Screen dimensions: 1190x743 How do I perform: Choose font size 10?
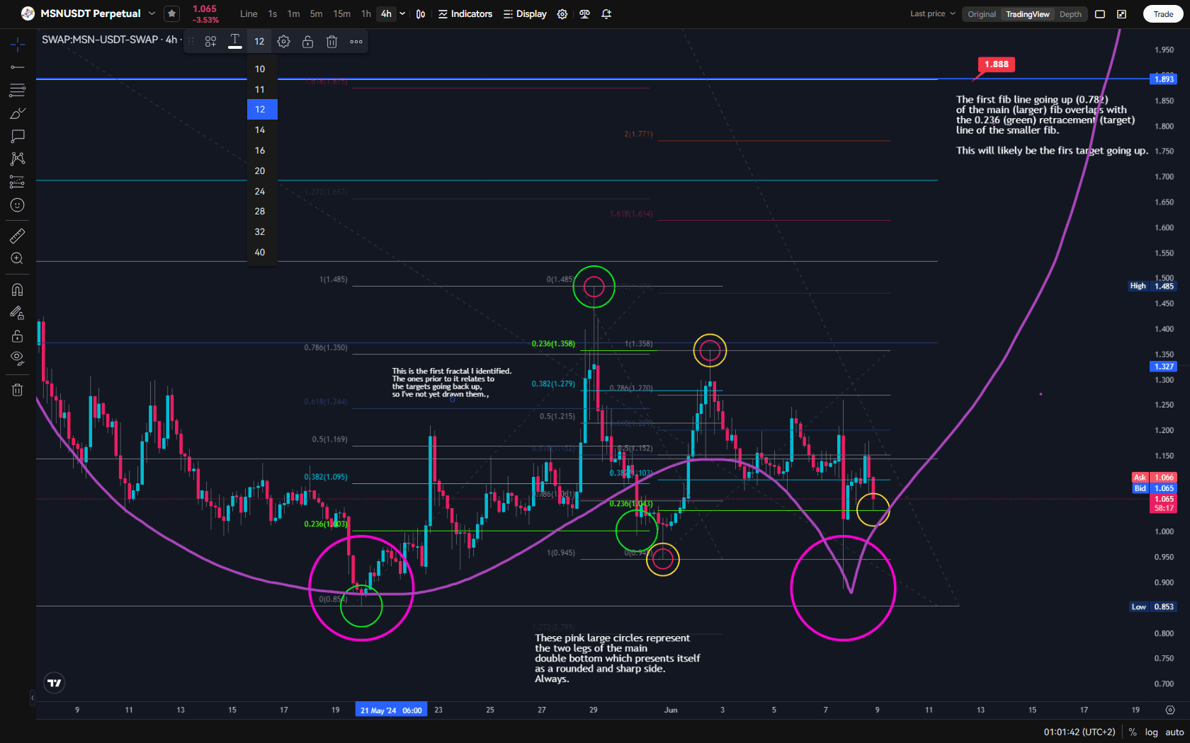tap(261, 69)
